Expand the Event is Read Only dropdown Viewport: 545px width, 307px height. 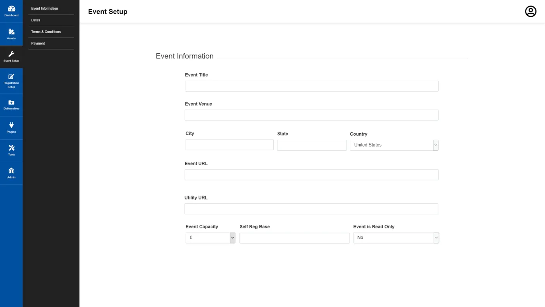tap(396, 238)
